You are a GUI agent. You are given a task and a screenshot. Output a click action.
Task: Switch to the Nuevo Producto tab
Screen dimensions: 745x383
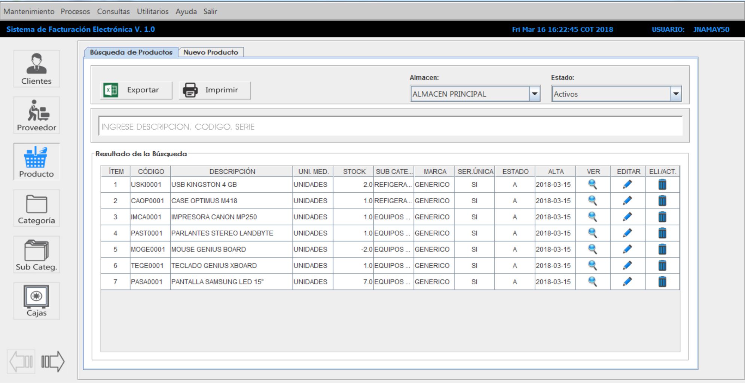pyautogui.click(x=211, y=52)
